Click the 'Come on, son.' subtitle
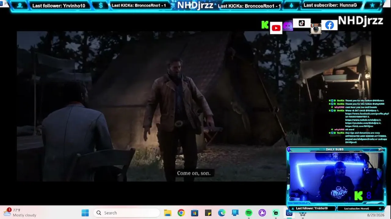Image resolution: width=391 pixels, height=219 pixels. click(x=194, y=173)
